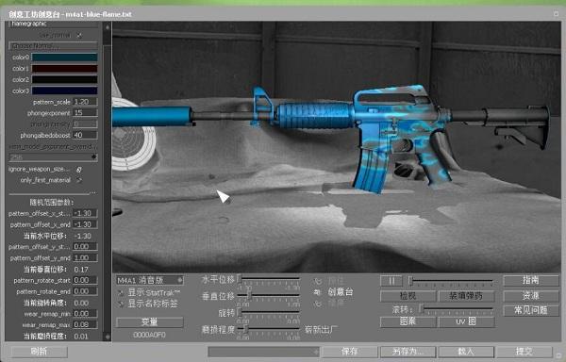Open the 常见问题 FAQ button
The width and height of the screenshot is (566, 362).
531,311
